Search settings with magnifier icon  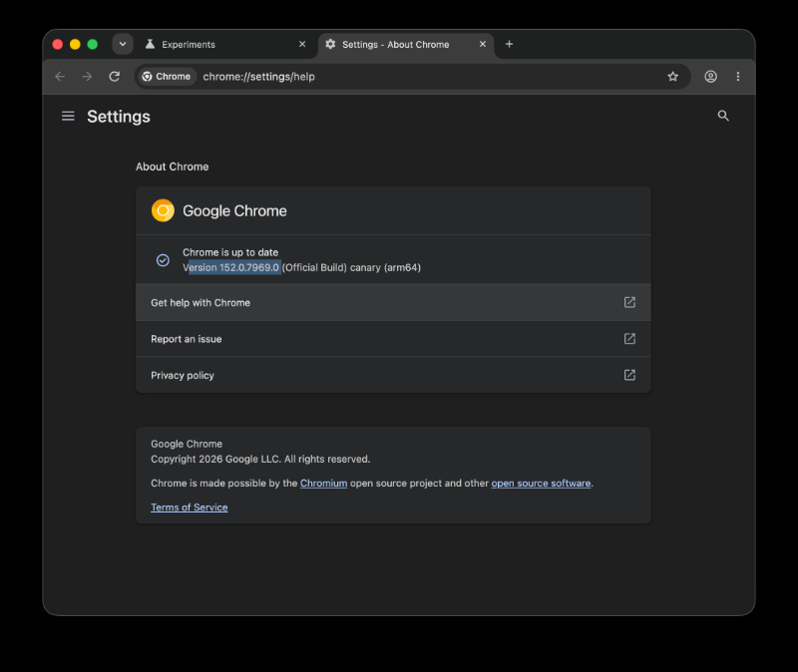click(722, 116)
